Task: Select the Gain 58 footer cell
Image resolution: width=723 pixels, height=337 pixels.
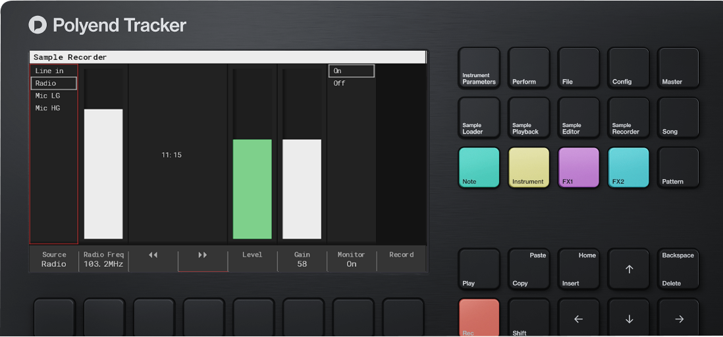Action: pos(302,259)
